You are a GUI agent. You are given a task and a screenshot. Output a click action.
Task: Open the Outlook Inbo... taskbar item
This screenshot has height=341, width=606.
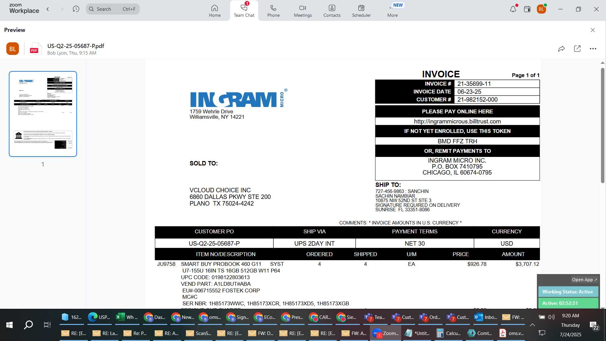point(485,317)
